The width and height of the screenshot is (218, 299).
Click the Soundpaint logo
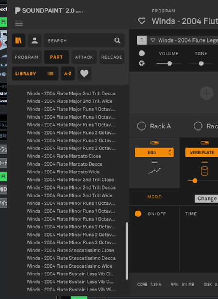pos(49,11)
